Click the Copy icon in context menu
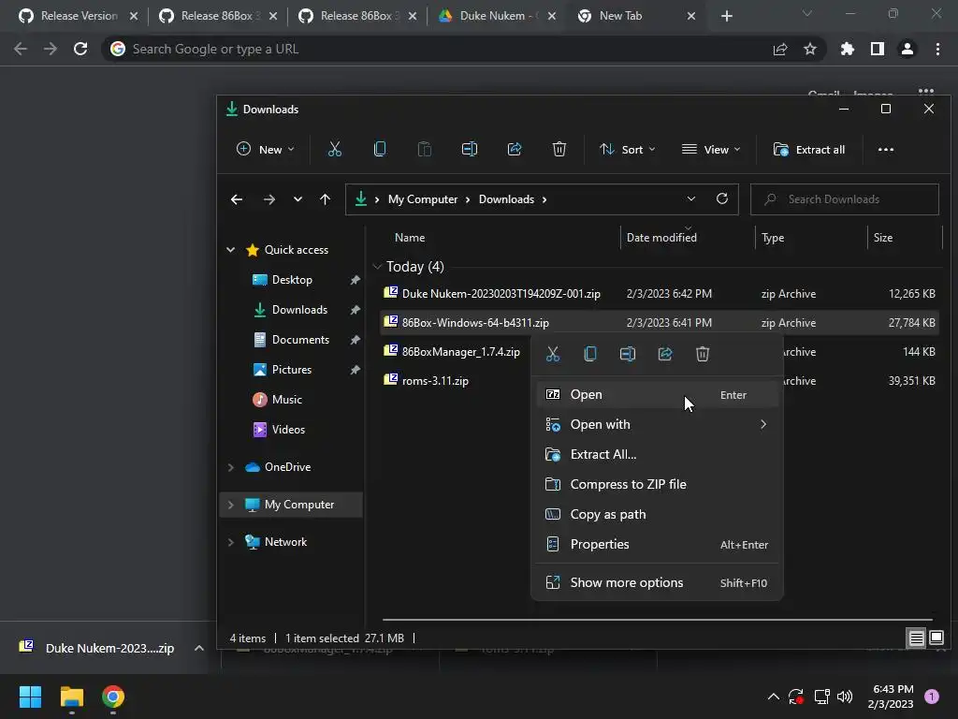This screenshot has height=719, width=958. 590,354
